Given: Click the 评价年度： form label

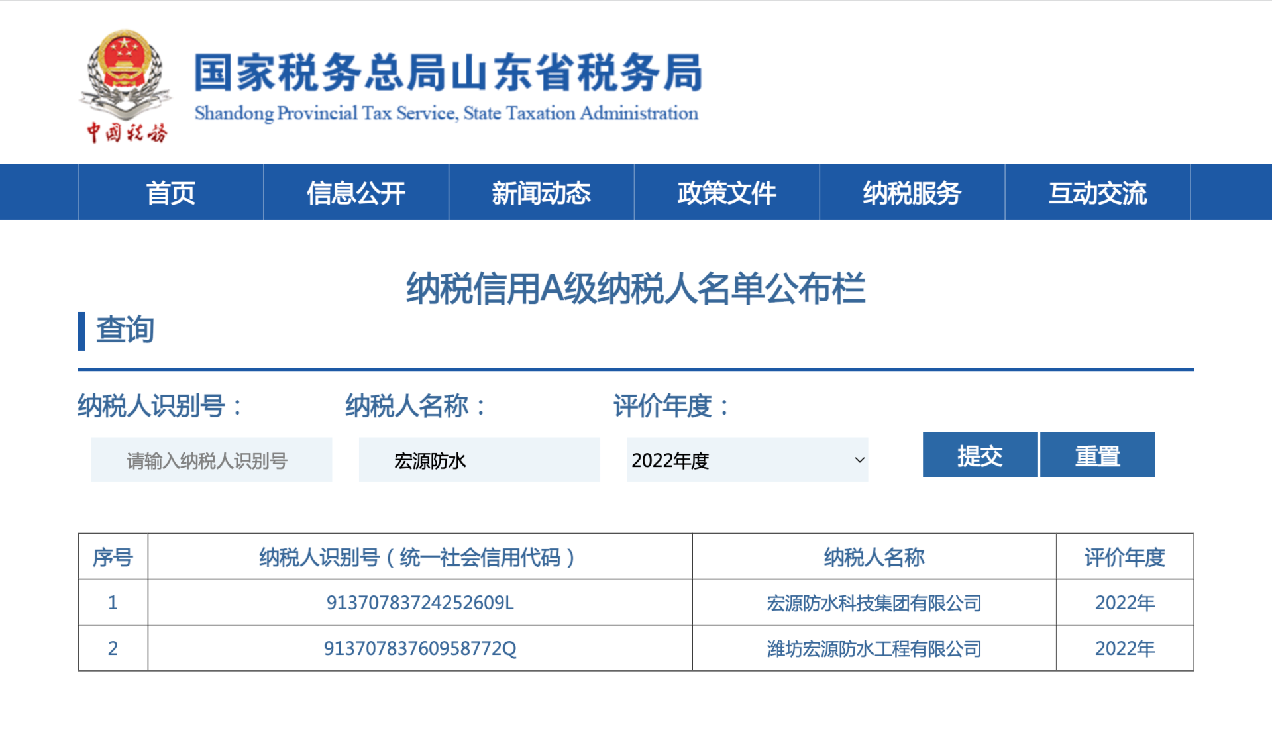Looking at the screenshot, I should pos(672,406).
